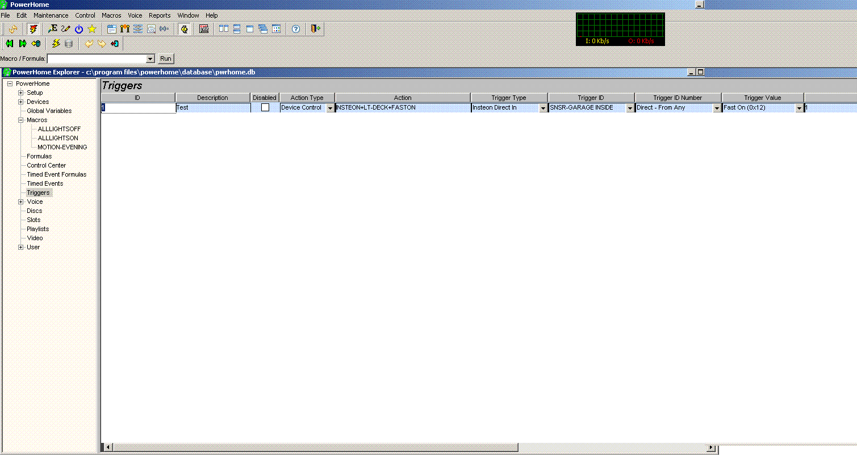Click the blue horizontal lines list icon

[138, 29]
